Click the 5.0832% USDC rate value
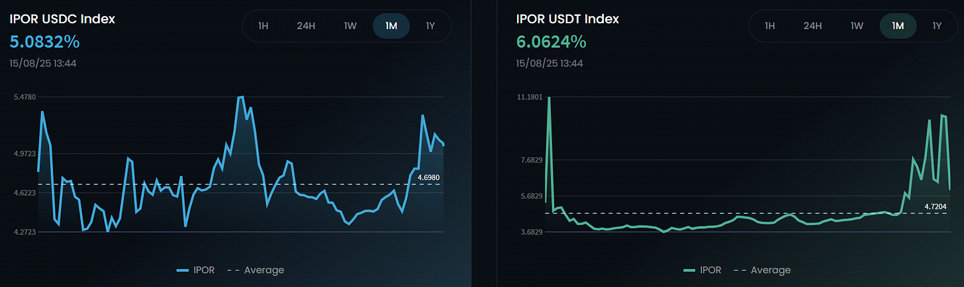Screen dimensions: 964x287 [x=44, y=42]
